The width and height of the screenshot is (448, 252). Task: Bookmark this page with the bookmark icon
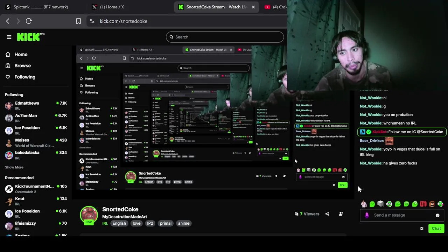coord(78,21)
